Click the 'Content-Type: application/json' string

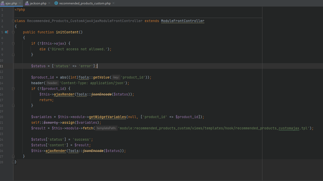point(93,83)
